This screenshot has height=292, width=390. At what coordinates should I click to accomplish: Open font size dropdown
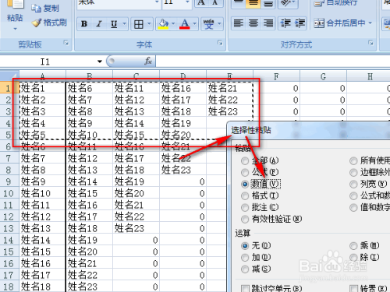coord(187,2)
